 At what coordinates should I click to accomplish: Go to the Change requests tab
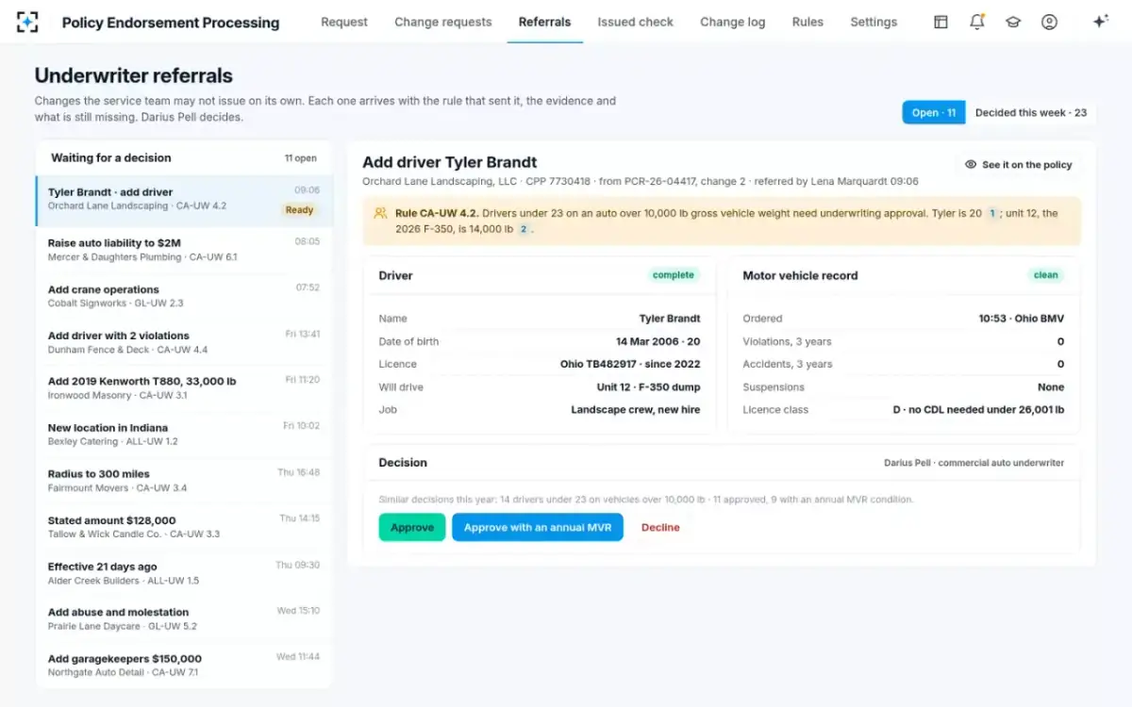click(x=443, y=22)
